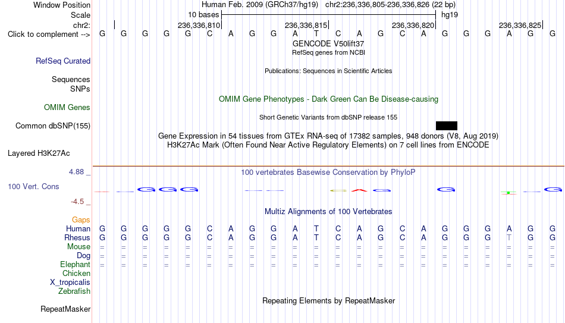Click 'Repeating Elements by RepeatMasker' title
Screen dimensions: 565x323
[329, 300]
